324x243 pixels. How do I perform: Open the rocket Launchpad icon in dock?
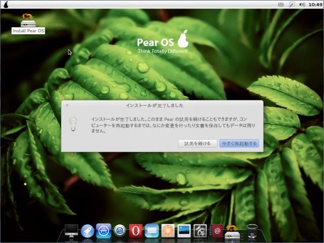pos(88,231)
